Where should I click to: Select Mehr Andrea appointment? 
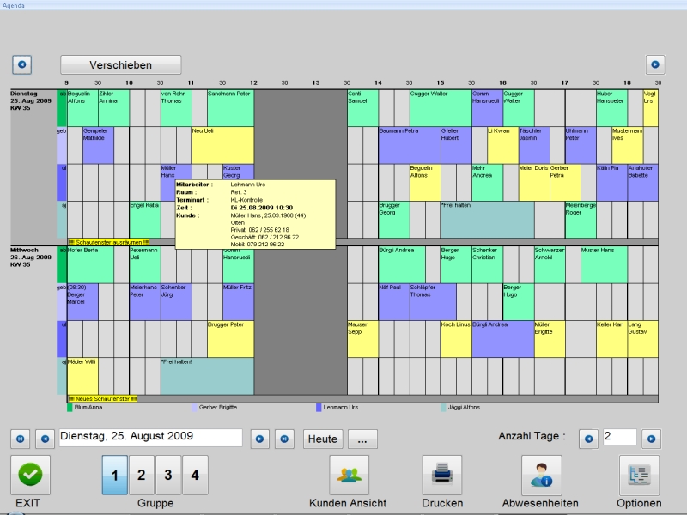coord(487,183)
